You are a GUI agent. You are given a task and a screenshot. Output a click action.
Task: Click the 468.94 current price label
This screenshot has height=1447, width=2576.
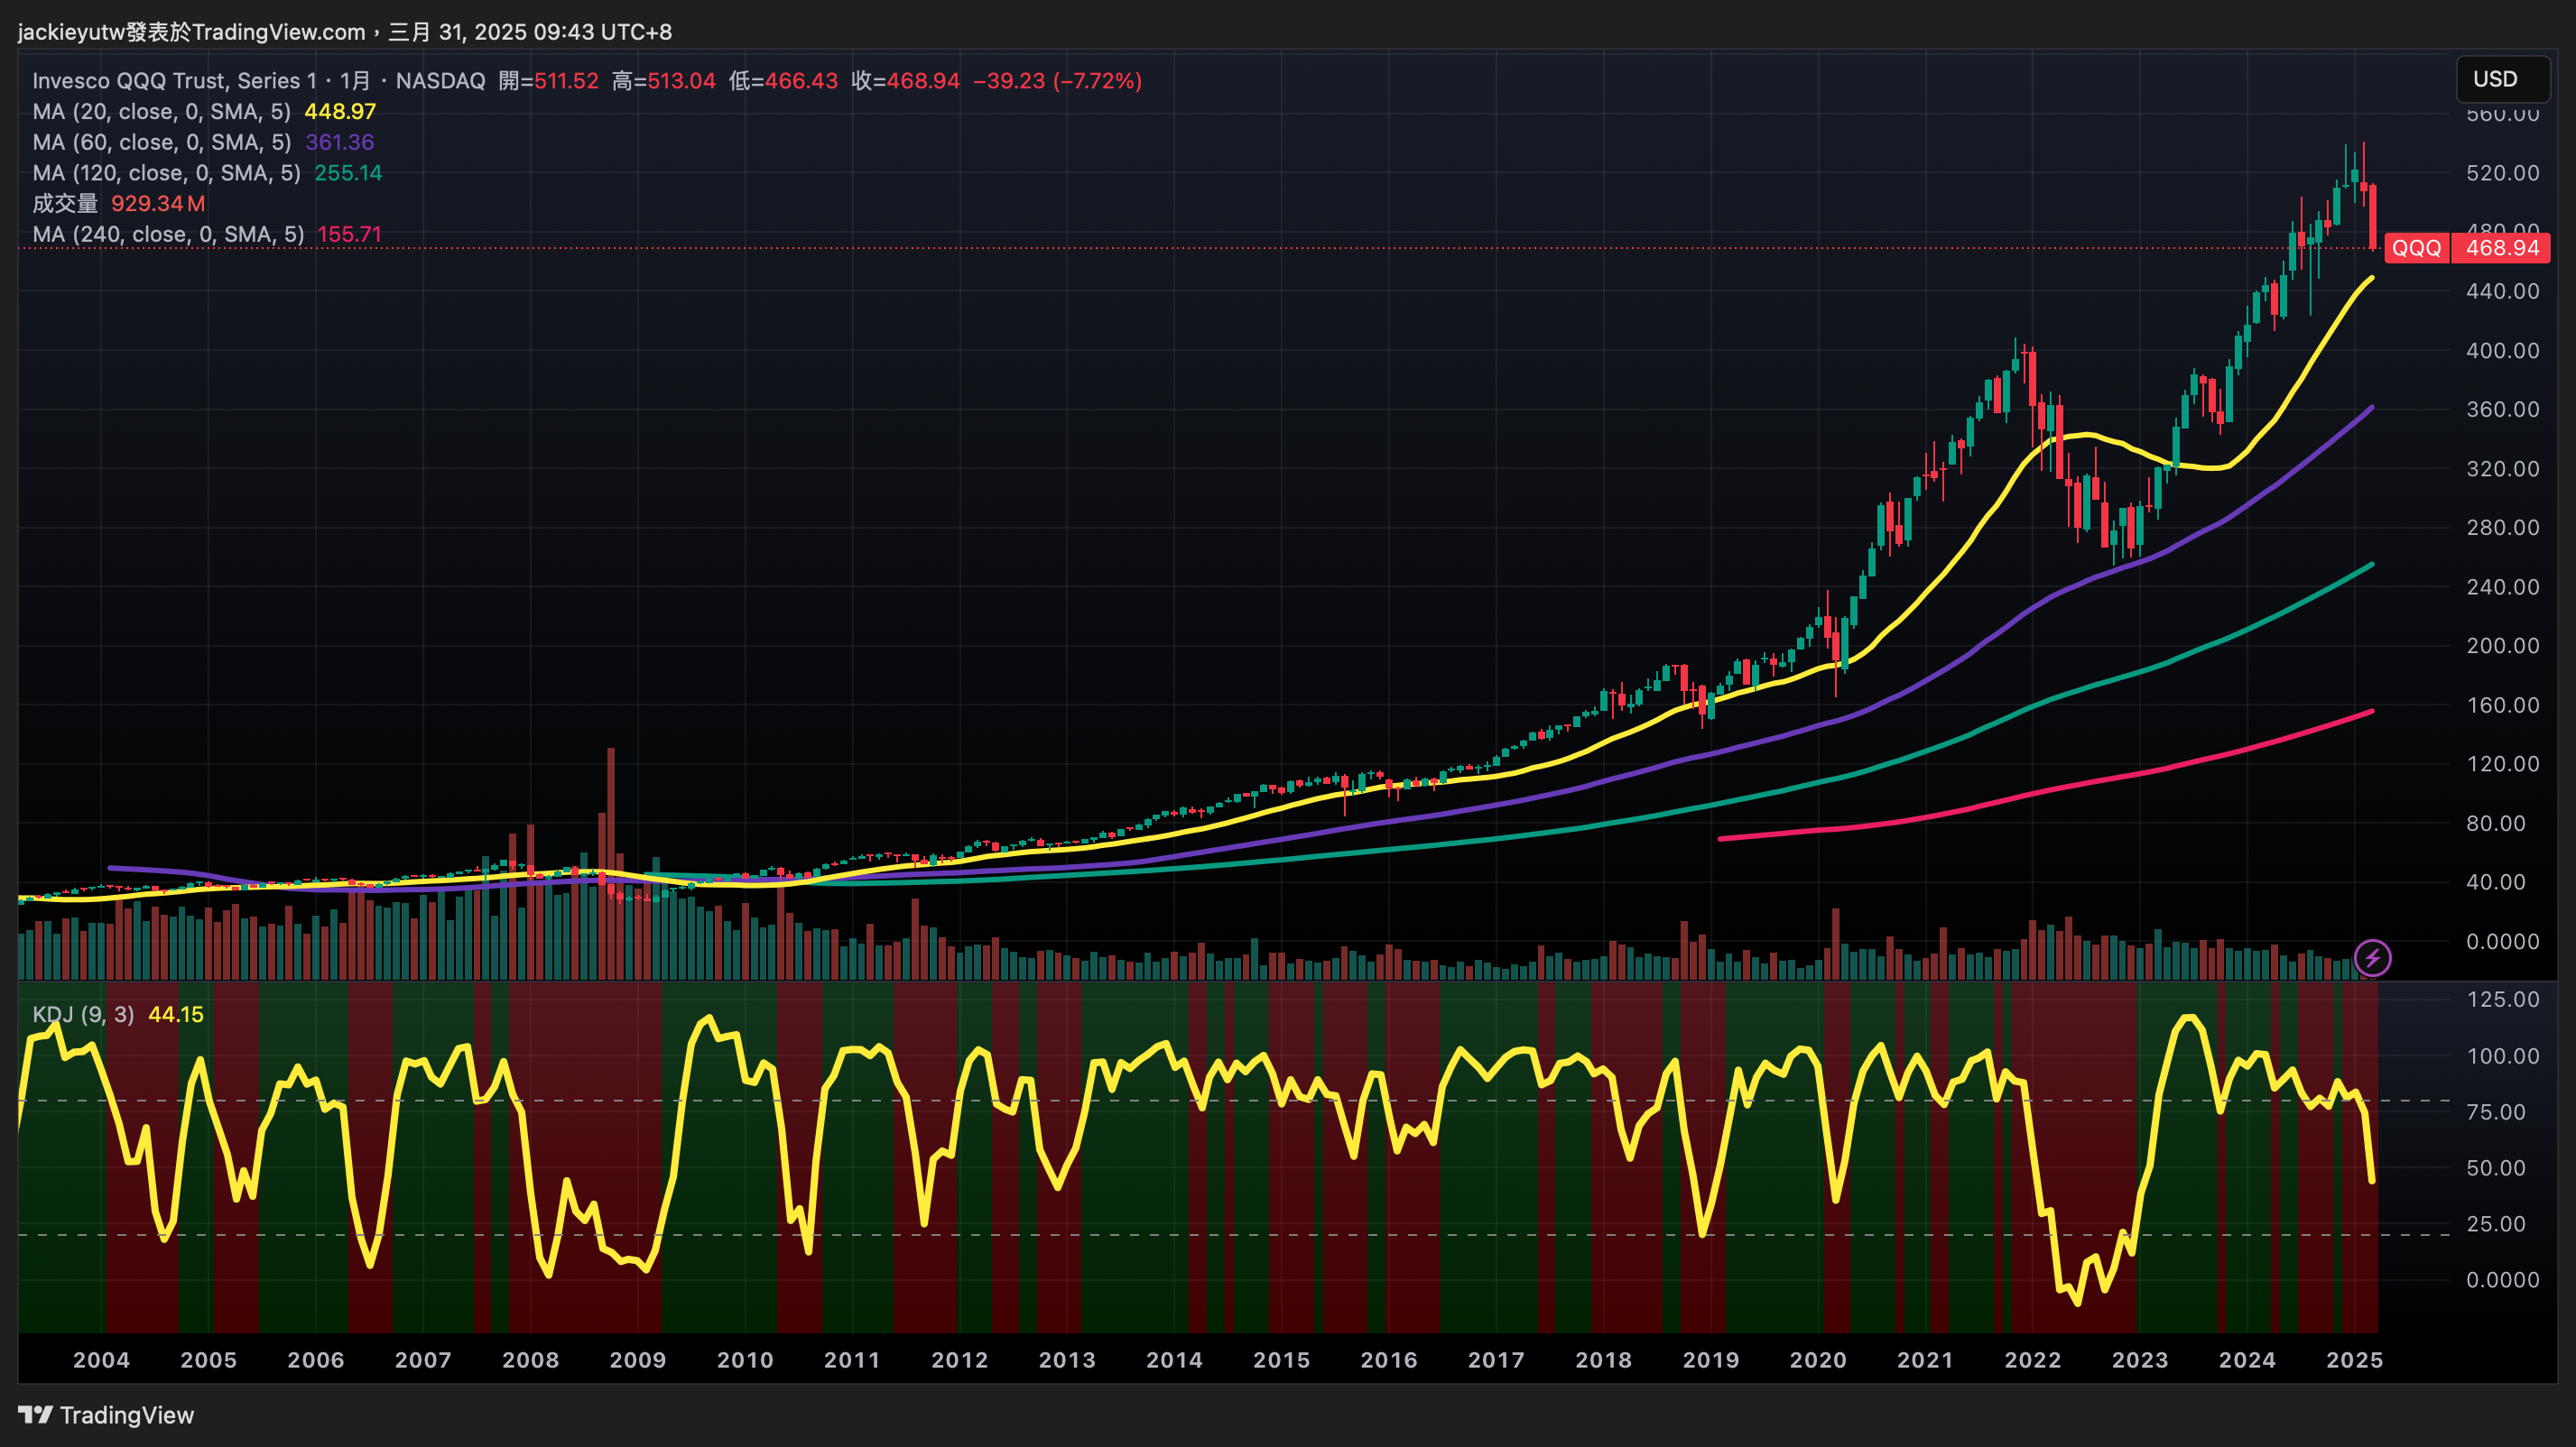(x=2501, y=248)
